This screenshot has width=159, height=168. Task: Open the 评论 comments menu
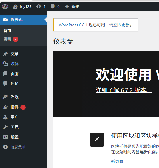click(15, 84)
